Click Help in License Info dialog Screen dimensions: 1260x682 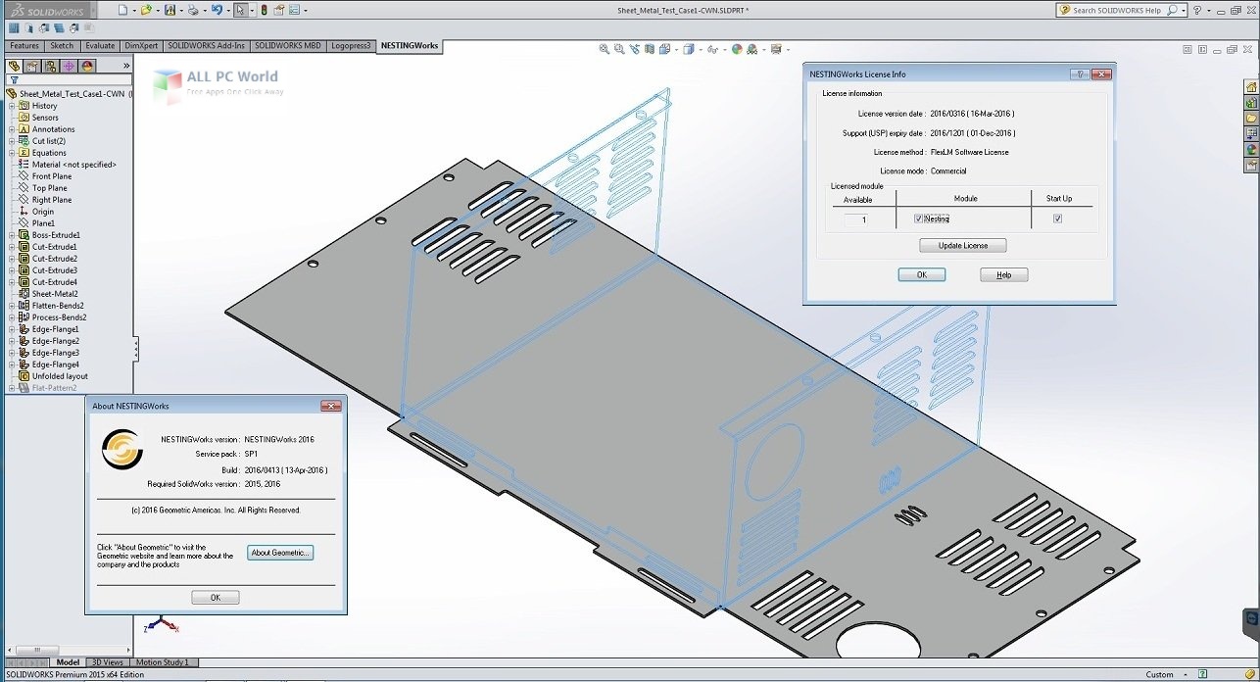click(x=1003, y=274)
